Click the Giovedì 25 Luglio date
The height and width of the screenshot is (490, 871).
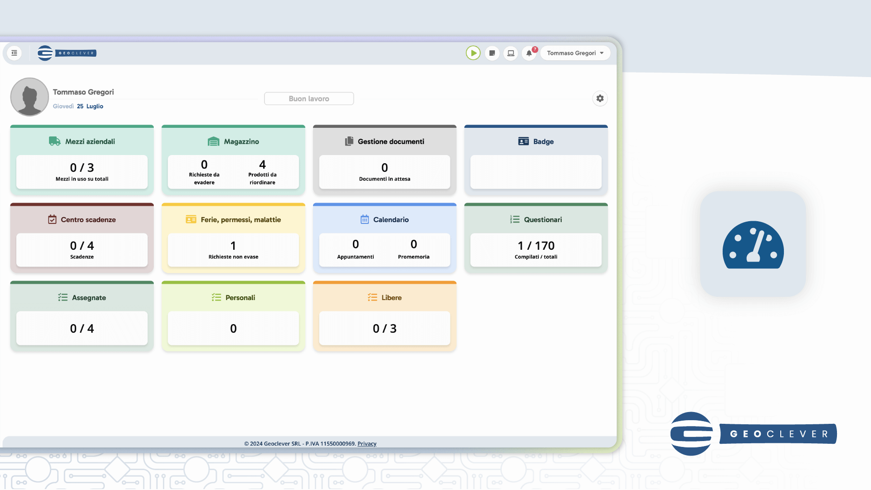78,106
